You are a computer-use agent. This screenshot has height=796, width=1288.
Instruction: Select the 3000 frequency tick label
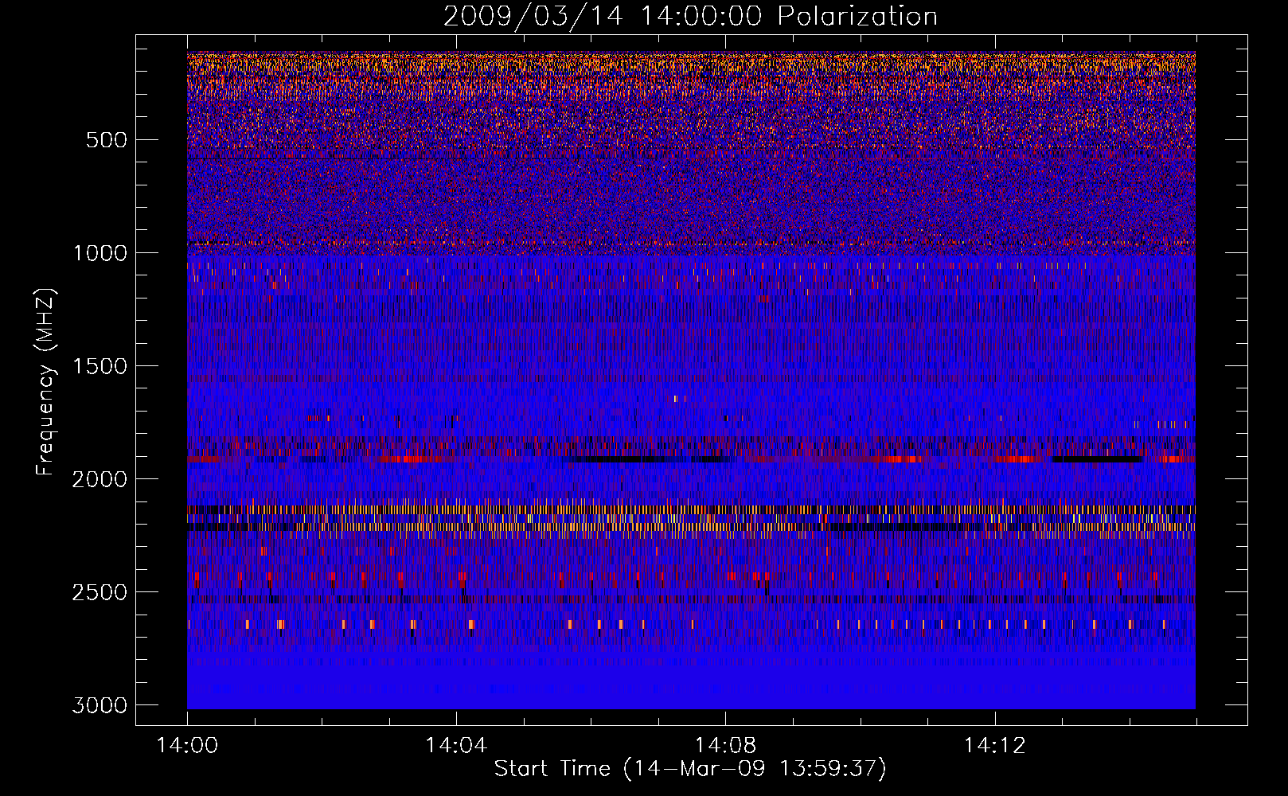[x=100, y=705]
